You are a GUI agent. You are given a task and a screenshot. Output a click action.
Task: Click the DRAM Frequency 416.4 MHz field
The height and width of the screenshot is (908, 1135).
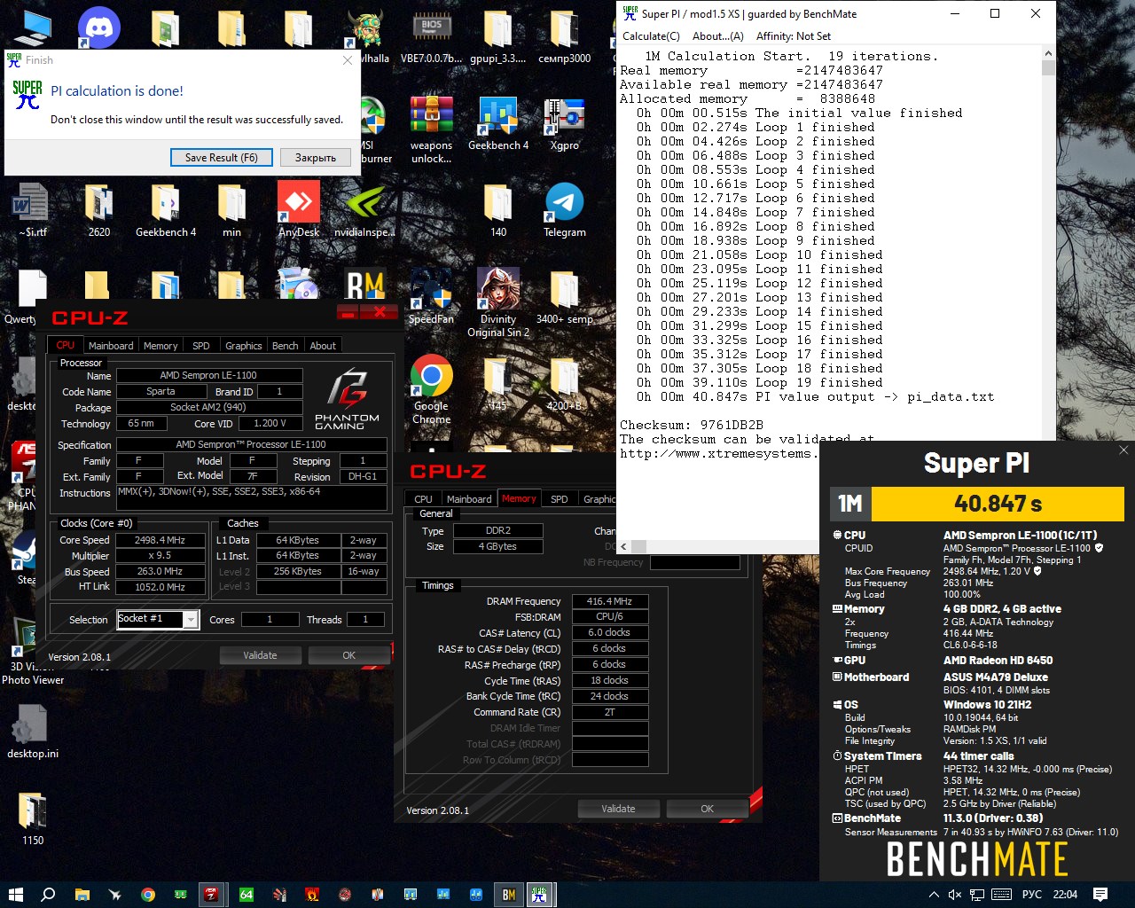610,601
